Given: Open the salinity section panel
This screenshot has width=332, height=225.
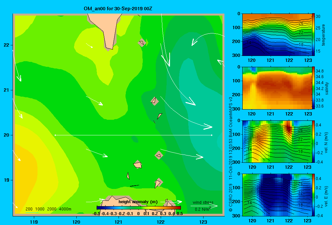Looking at the screenshot, I should click(x=277, y=88).
